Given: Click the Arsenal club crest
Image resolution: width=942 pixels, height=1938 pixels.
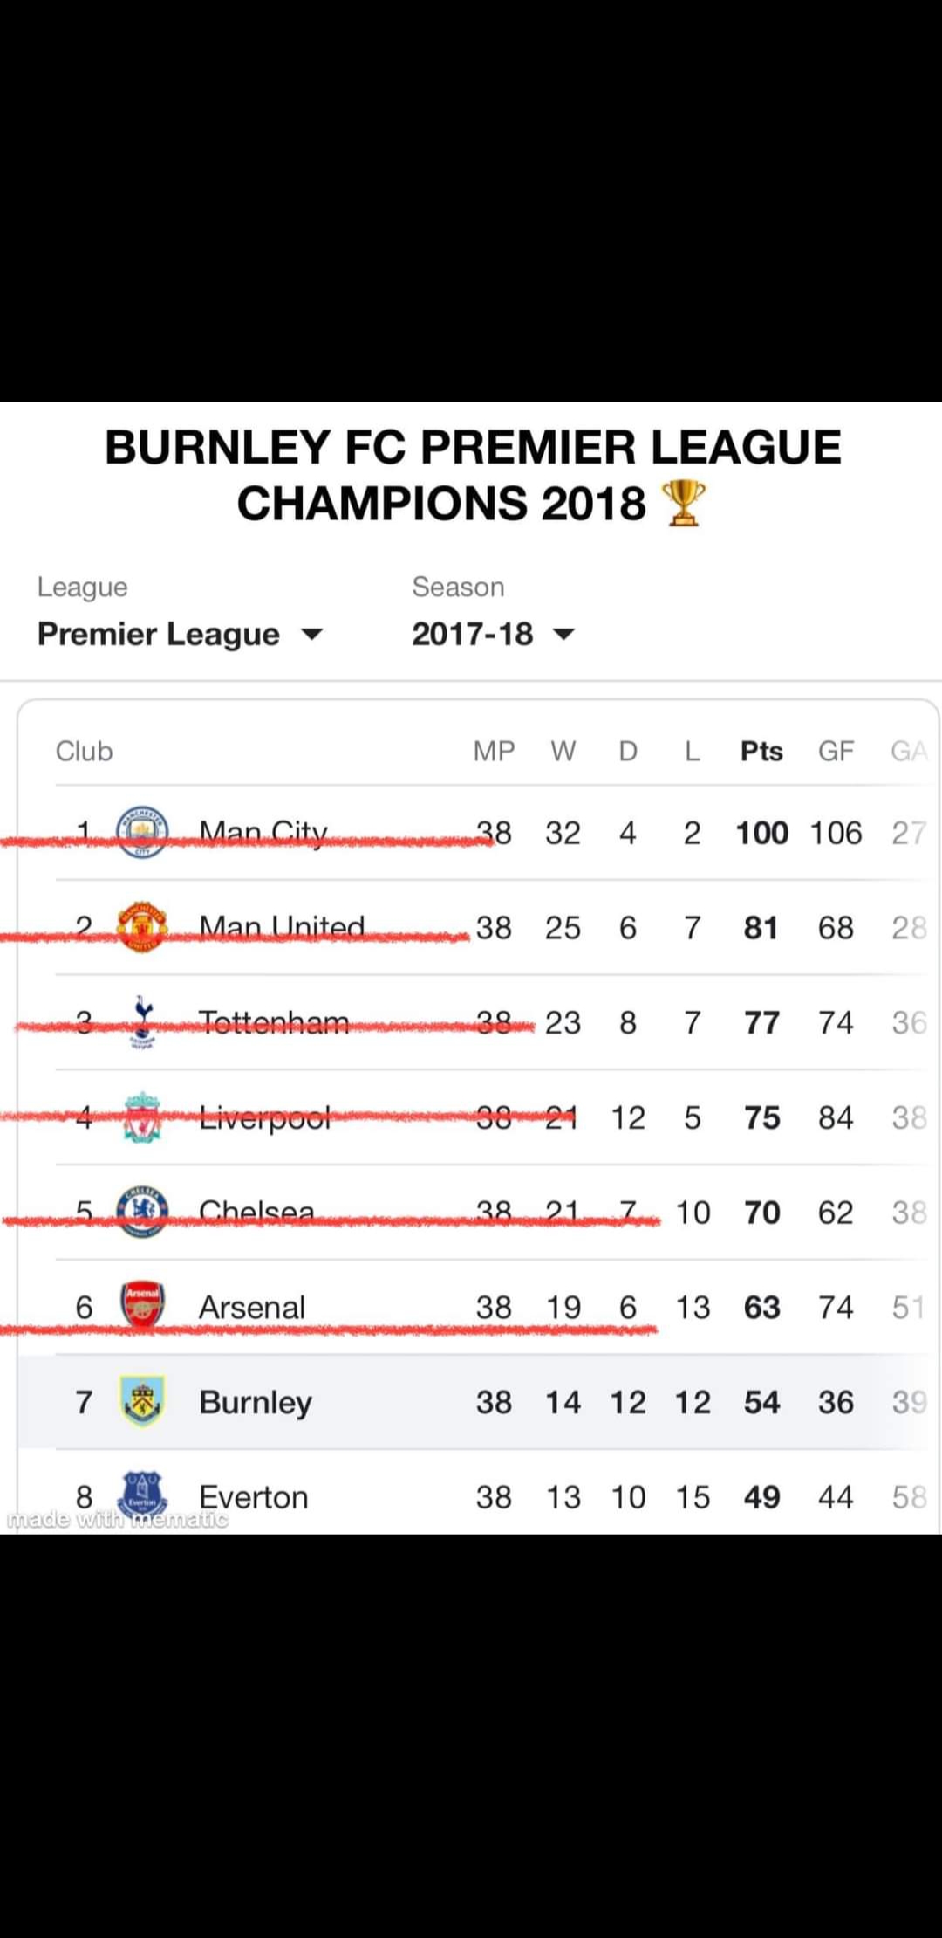Looking at the screenshot, I should 142,1307.
